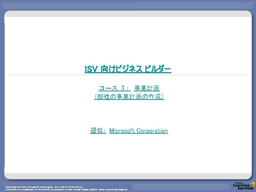The image size is (256, 192).
Task: Click the コース 3: link
Action: click(x=114, y=88)
